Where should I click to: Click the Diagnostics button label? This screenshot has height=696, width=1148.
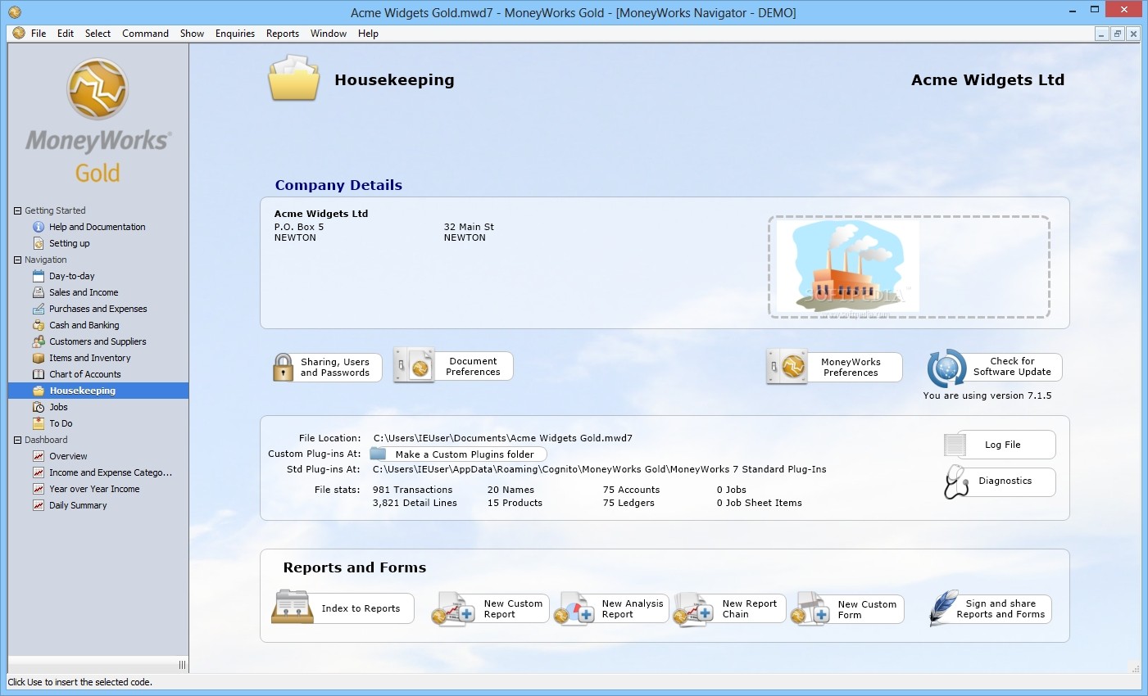[1005, 481]
